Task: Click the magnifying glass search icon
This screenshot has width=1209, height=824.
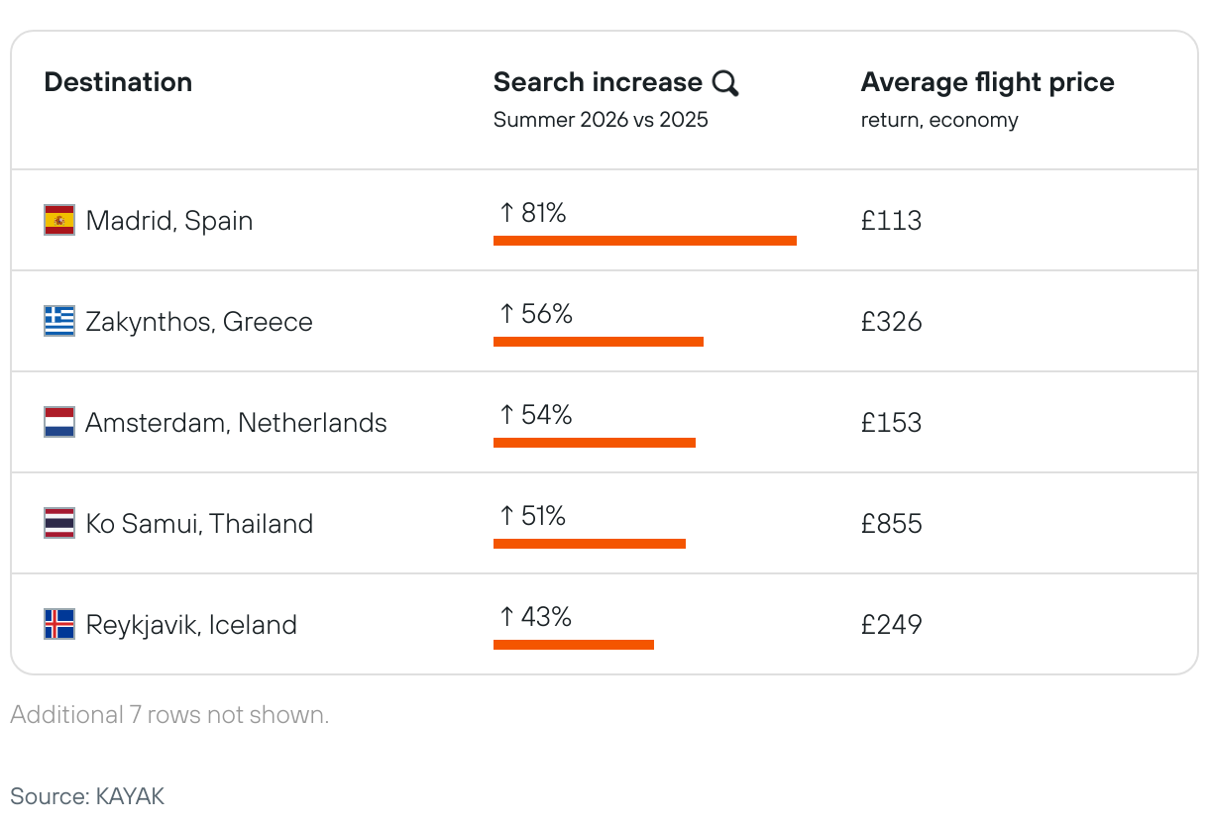Action: click(x=725, y=83)
